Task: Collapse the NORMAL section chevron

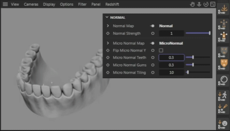Action: [107, 17]
